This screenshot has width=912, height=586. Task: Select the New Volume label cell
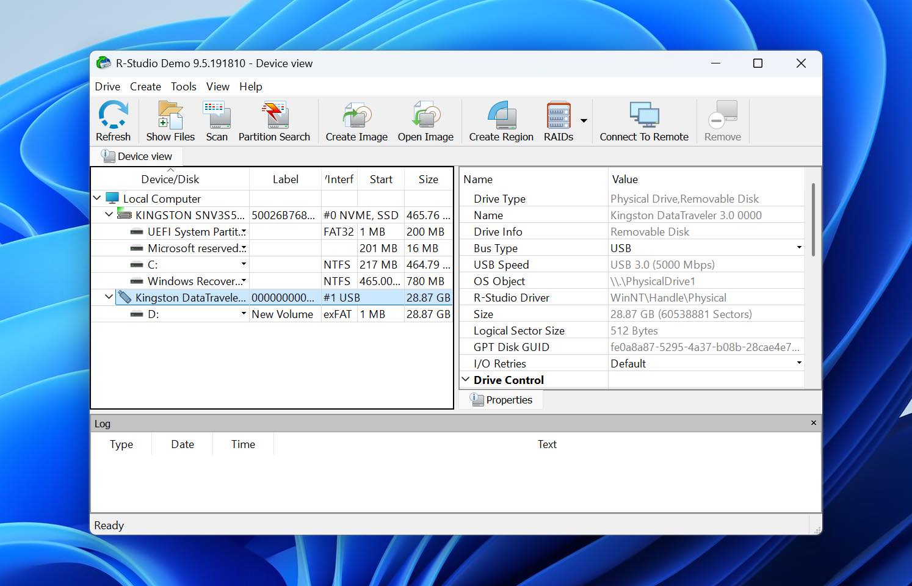(x=285, y=314)
